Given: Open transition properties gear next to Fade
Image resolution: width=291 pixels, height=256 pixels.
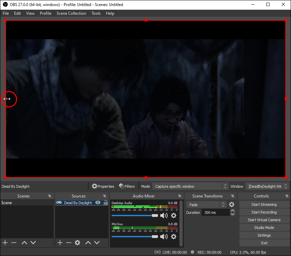Looking at the screenshot, I should (232, 204).
